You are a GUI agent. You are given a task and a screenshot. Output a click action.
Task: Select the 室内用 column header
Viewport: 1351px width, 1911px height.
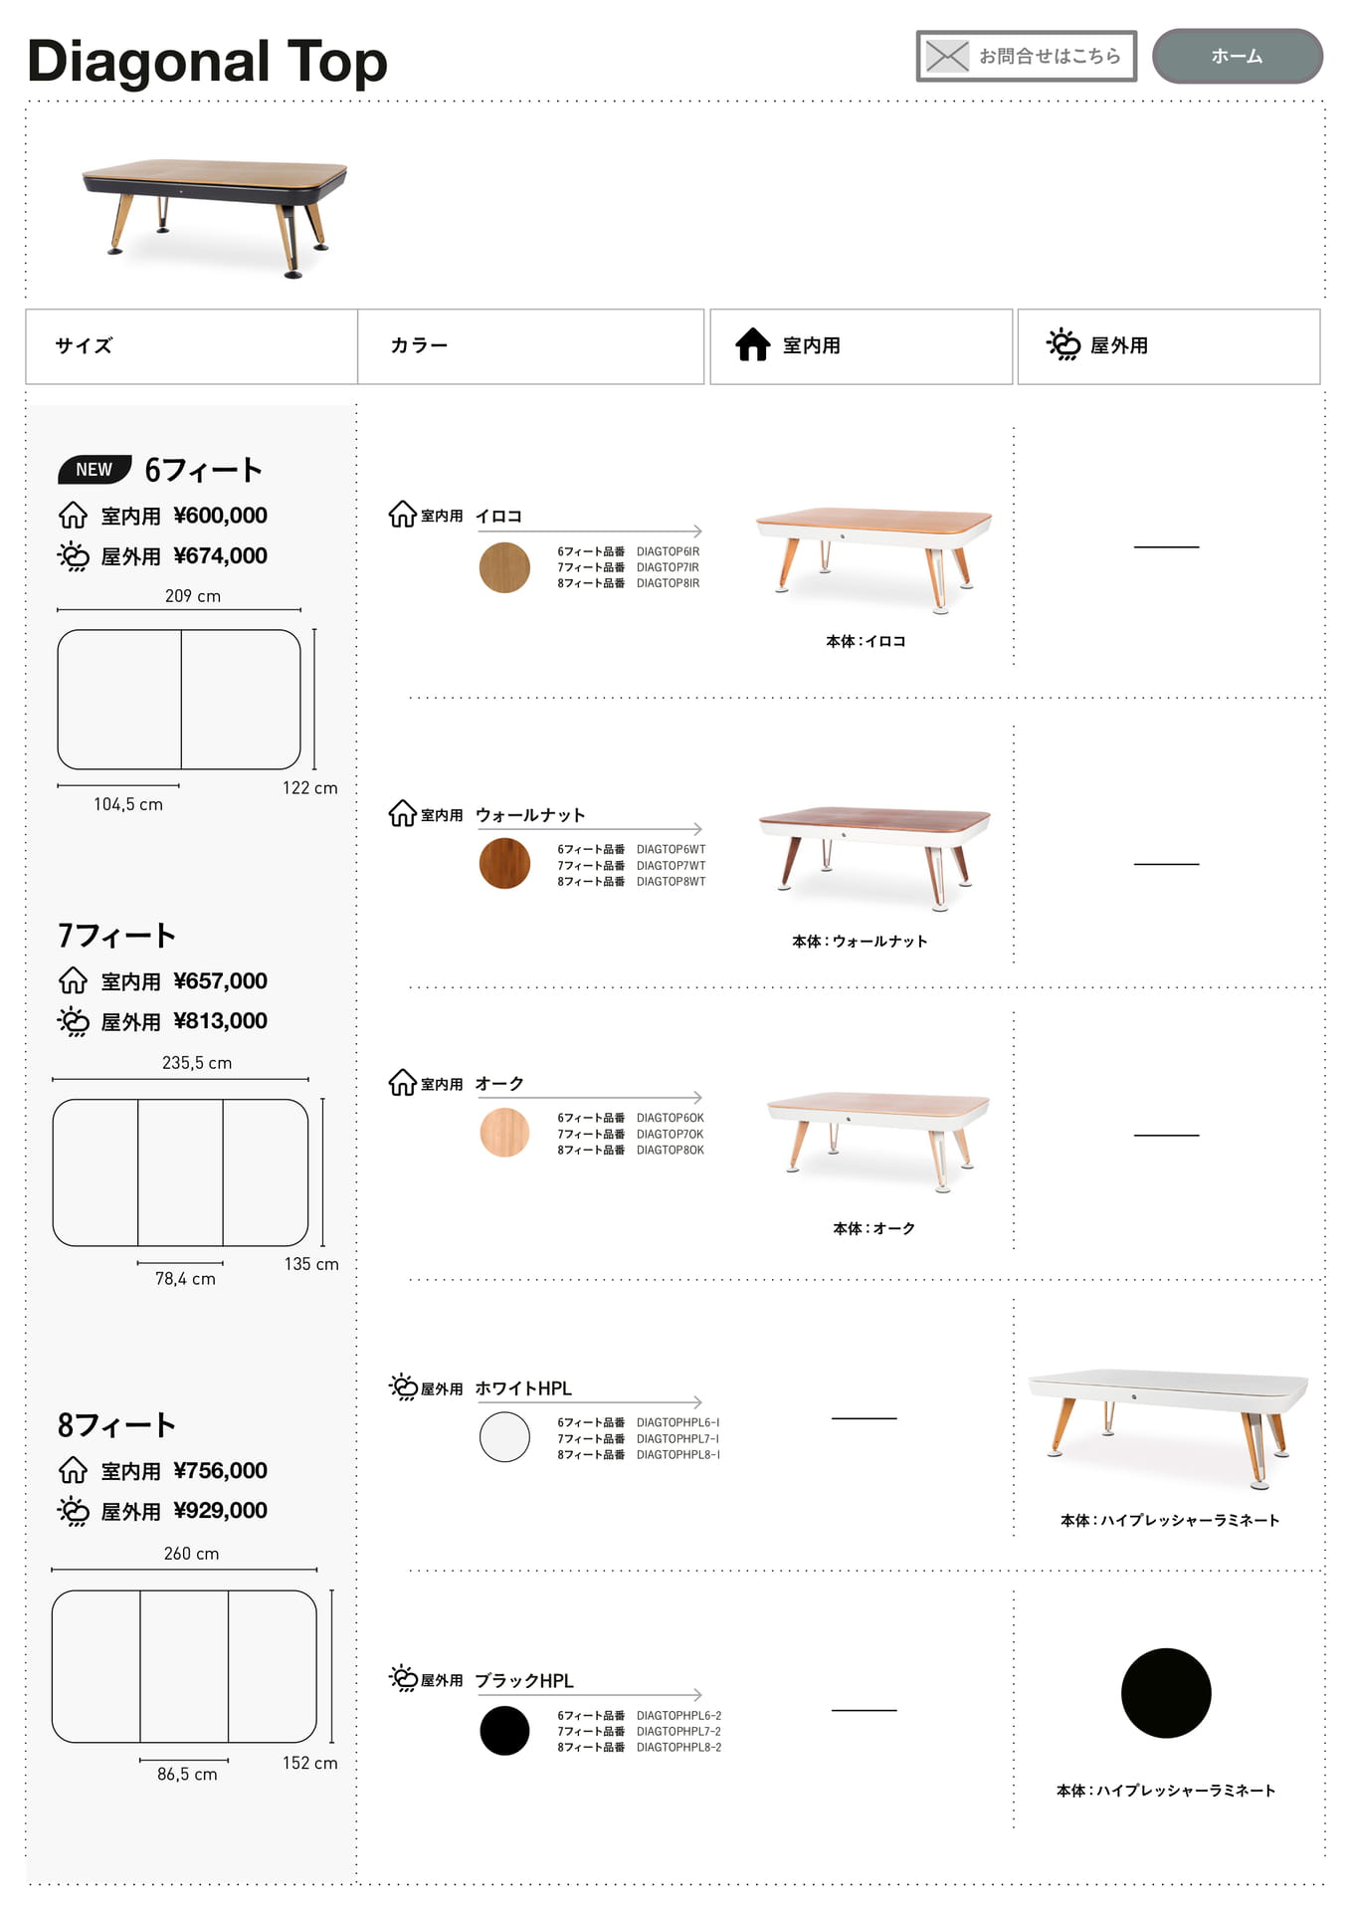(862, 346)
